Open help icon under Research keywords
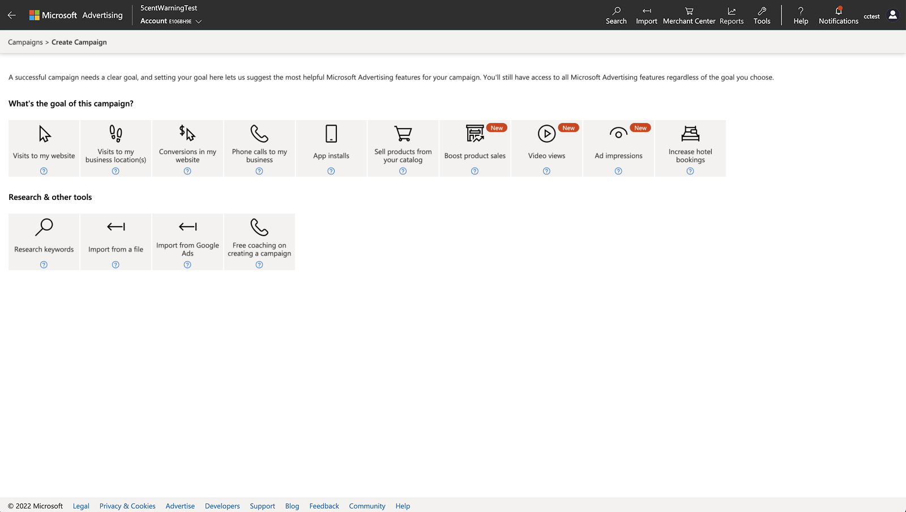This screenshot has width=906, height=512. click(x=44, y=264)
